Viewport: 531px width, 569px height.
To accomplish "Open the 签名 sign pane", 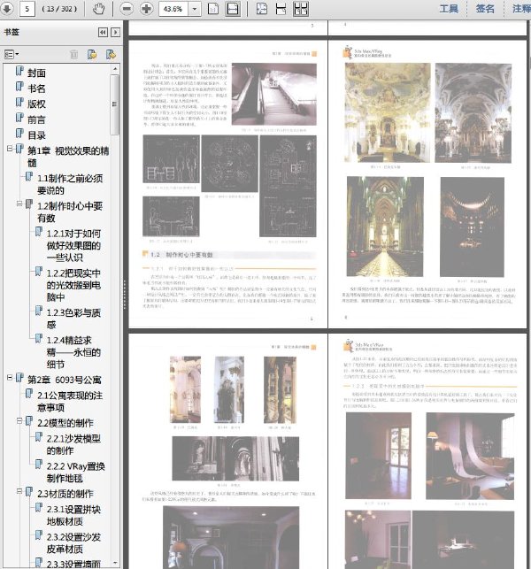I will [485, 9].
